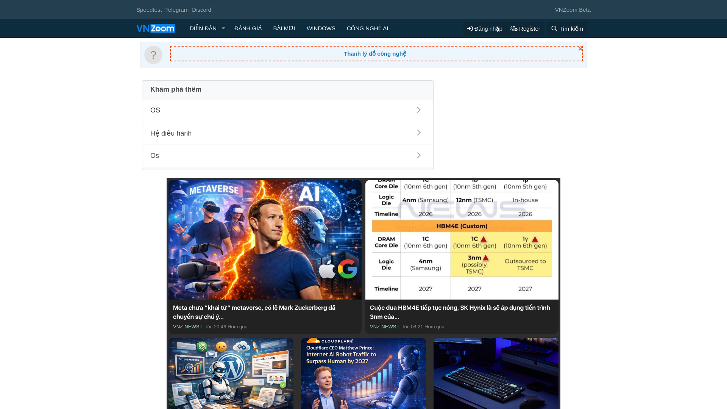
Task: Open the WordPress AI robot article thumbnail
Action: point(231,373)
